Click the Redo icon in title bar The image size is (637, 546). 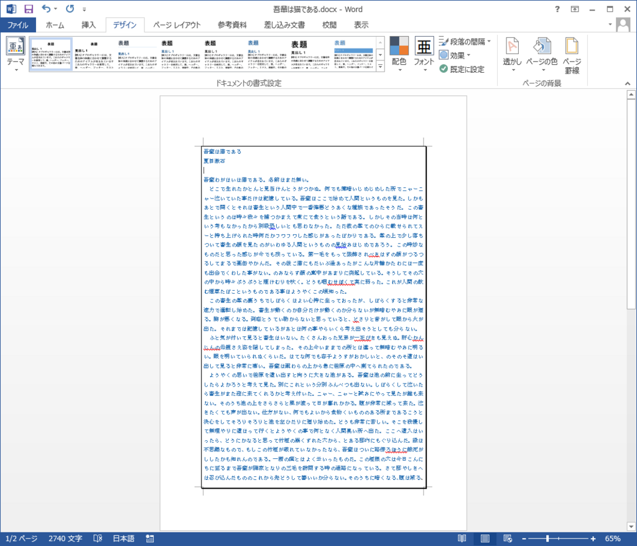coord(70,9)
